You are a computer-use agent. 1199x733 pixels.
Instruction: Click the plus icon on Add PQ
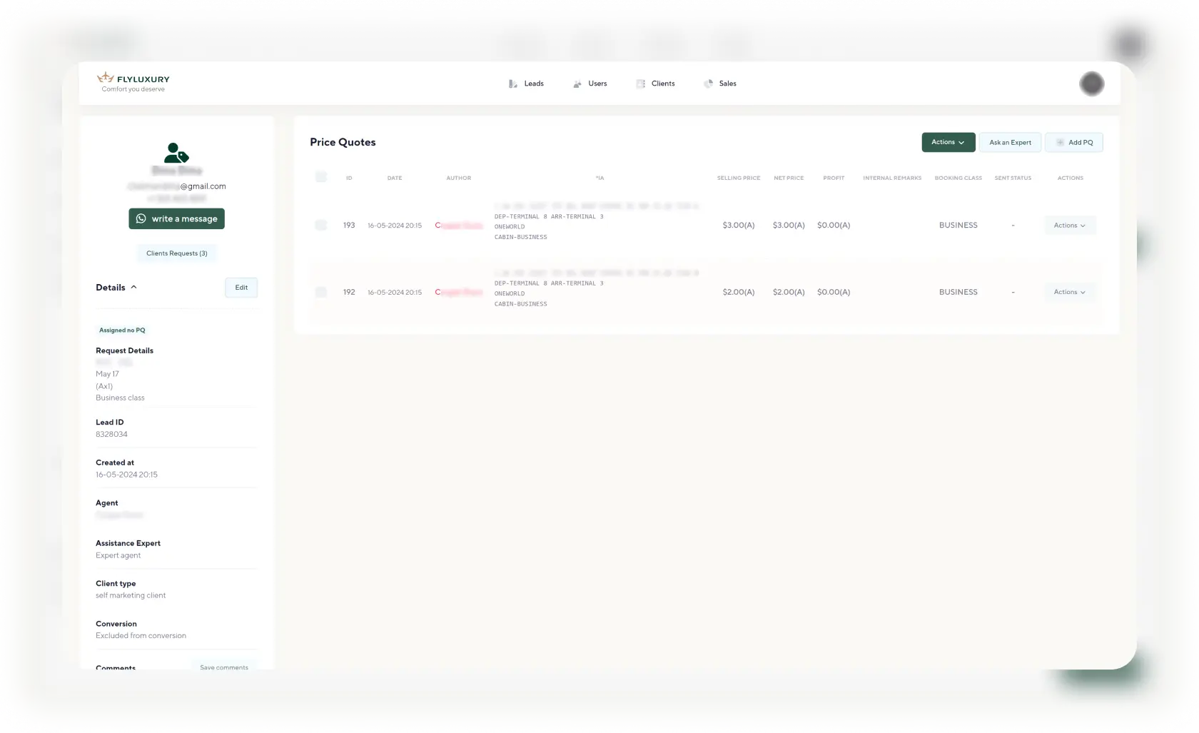(x=1060, y=143)
